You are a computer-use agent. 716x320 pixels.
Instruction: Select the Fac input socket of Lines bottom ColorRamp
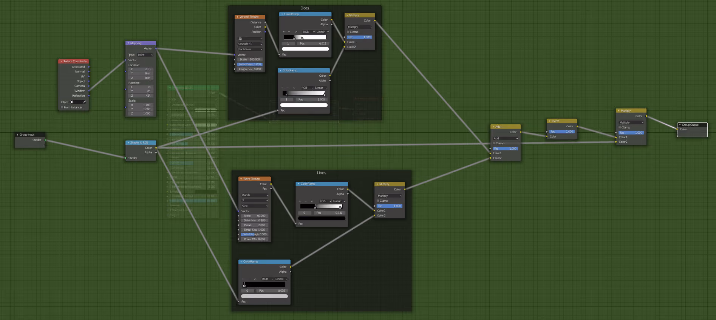(x=238, y=301)
